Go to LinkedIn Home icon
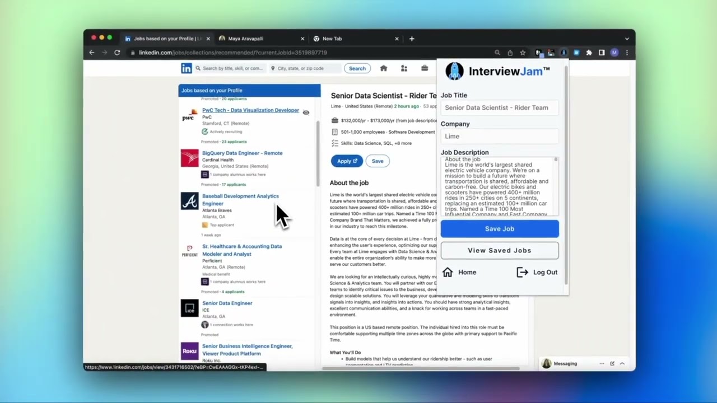The height and width of the screenshot is (403, 717). click(x=383, y=68)
